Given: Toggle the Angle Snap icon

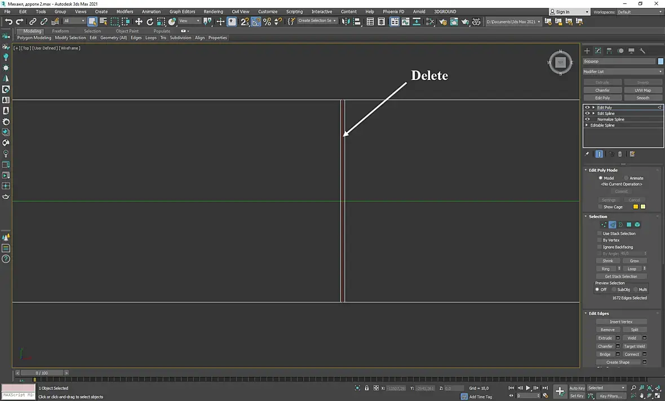Looking at the screenshot, I should pyautogui.click(x=256, y=21).
